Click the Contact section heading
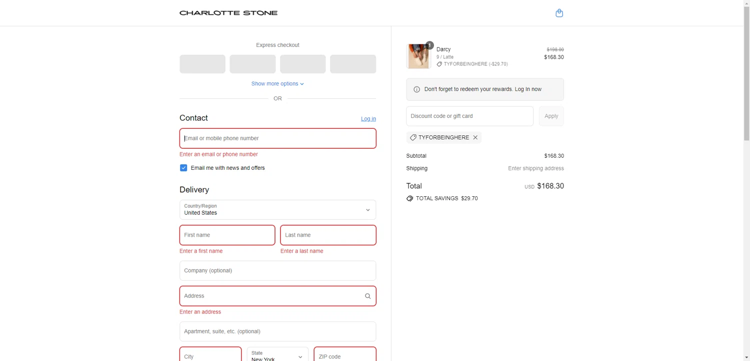The height and width of the screenshot is (361, 750). [193, 118]
